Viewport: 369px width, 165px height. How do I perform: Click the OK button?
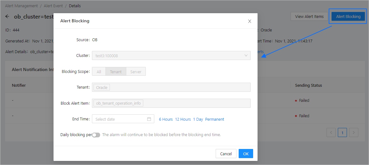[246, 154]
